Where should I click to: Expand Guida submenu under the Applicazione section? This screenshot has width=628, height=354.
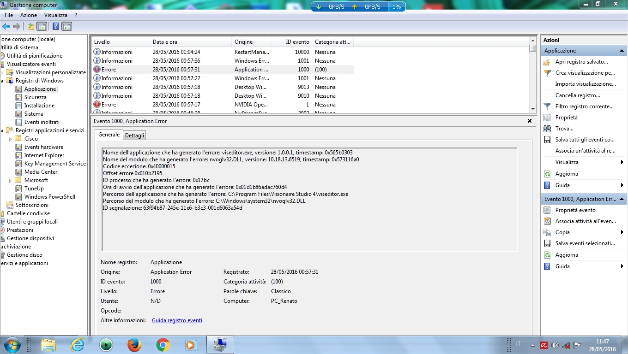tap(622, 185)
